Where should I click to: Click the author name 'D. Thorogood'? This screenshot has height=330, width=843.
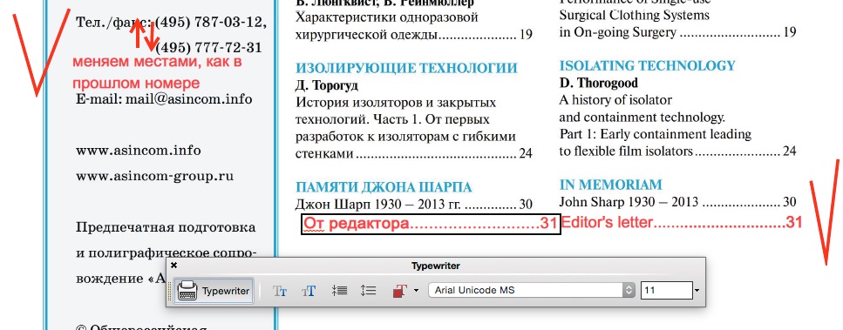pos(598,84)
